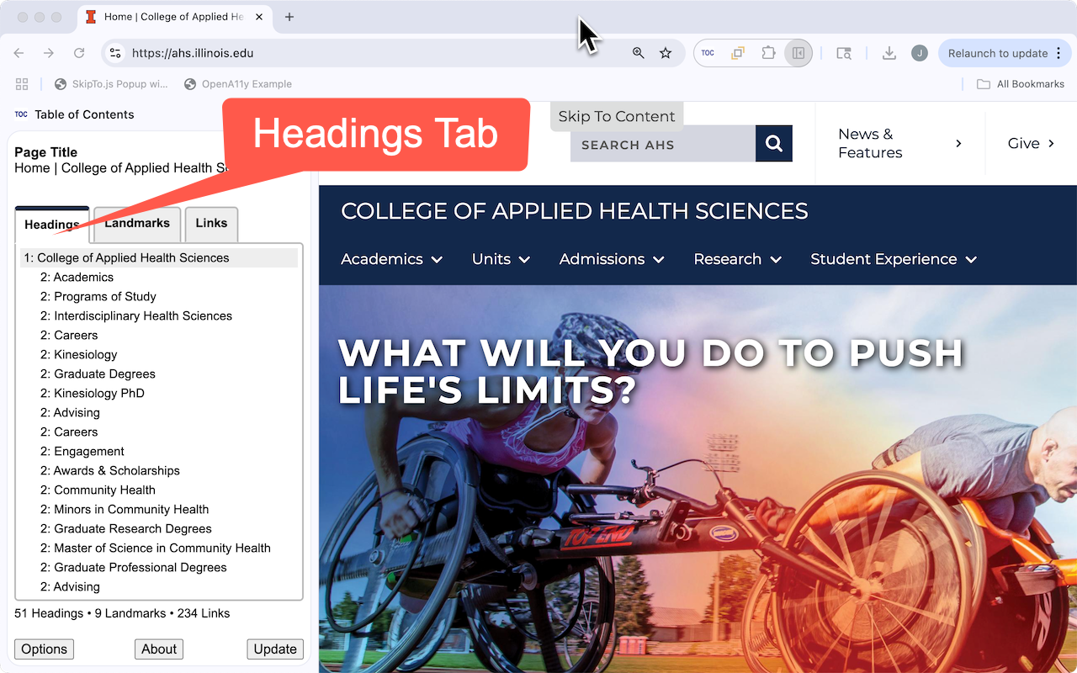Open the Extensions puzzle-piece menu
Viewport: 1077px width, 673px height.
(x=768, y=53)
